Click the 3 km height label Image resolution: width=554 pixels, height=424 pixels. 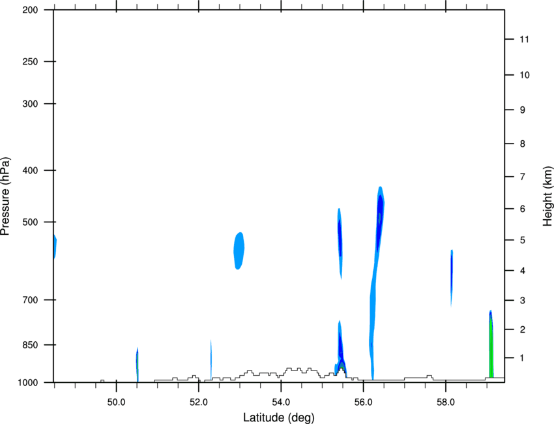point(523,301)
